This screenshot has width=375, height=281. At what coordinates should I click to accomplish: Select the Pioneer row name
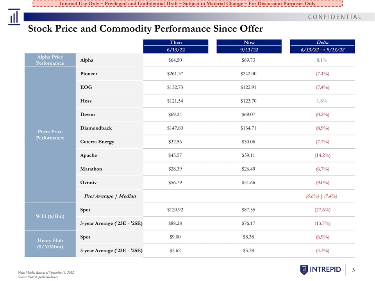coord(89,74)
